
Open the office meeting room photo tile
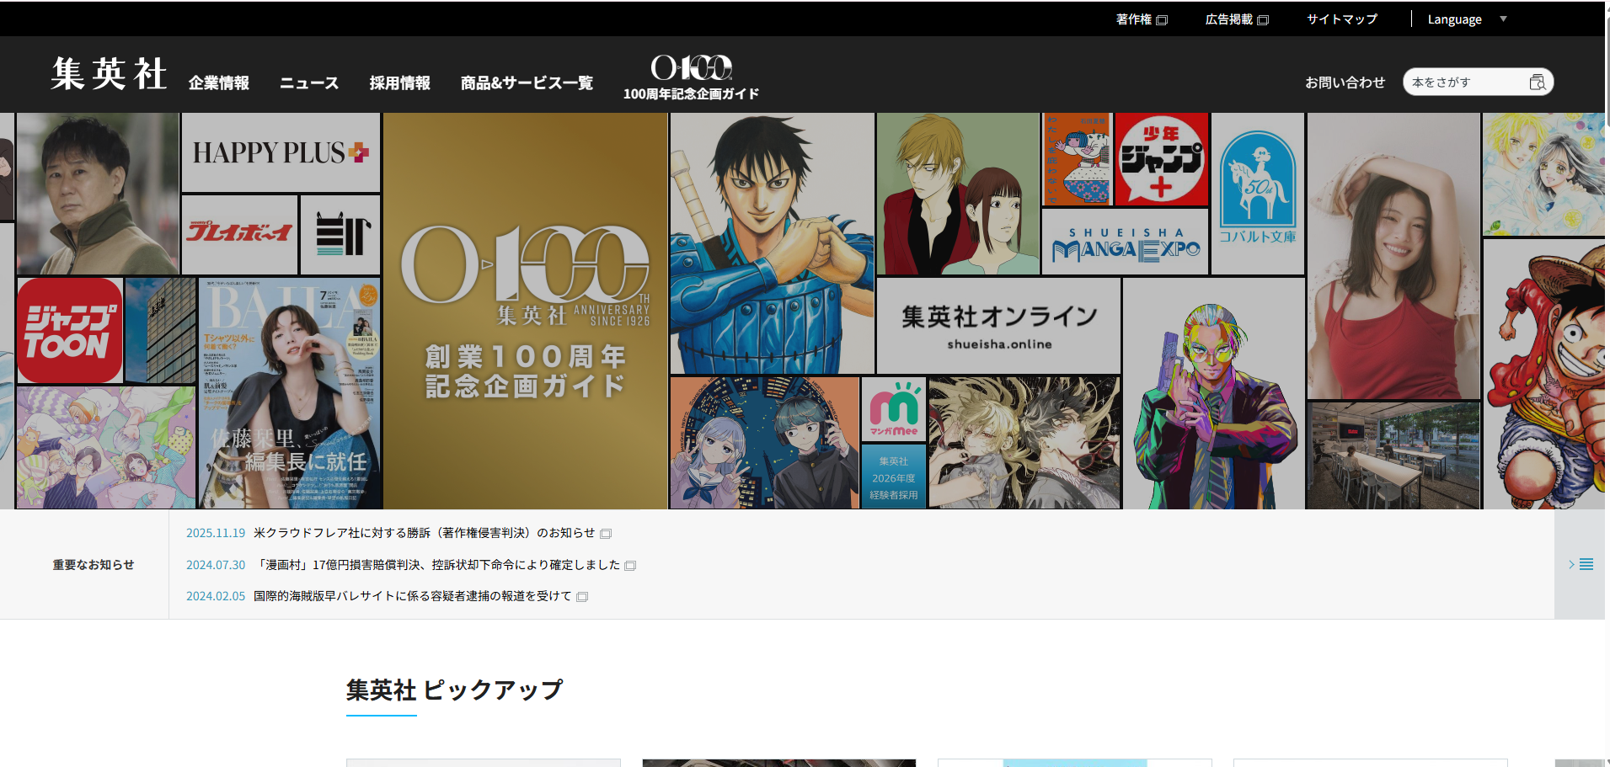pos(1393,455)
